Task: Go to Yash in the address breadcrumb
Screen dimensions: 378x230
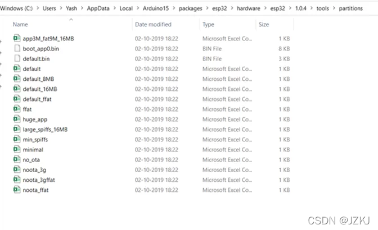Action: click(71, 8)
